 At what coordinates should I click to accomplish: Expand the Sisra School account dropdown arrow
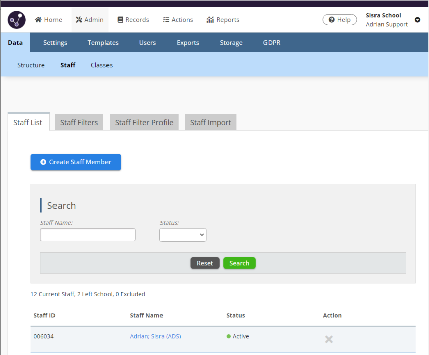point(417,20)
